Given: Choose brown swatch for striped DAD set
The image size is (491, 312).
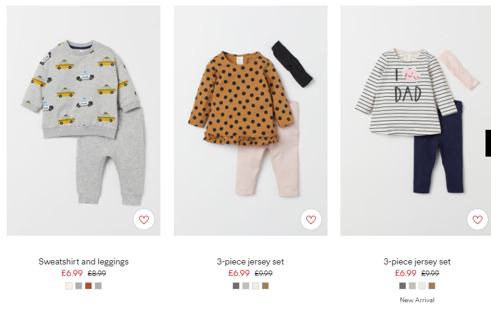Looking at the screenshot, I should coord(432,286).
